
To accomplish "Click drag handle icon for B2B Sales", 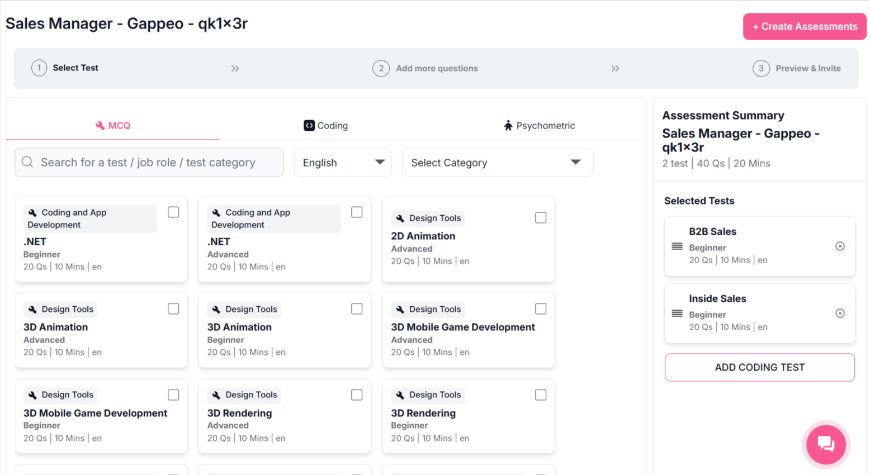I will (677, 246).
